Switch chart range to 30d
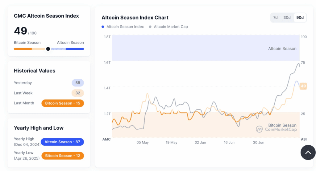 287,18
